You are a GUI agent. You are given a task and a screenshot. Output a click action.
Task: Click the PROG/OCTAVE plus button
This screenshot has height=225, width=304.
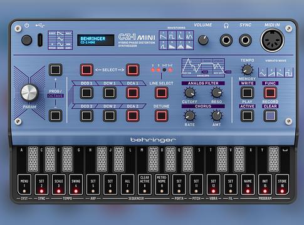click(55, 69)
